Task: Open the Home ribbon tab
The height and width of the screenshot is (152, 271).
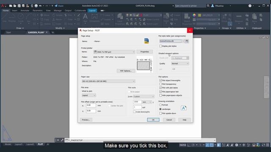Action: (6, 11)
